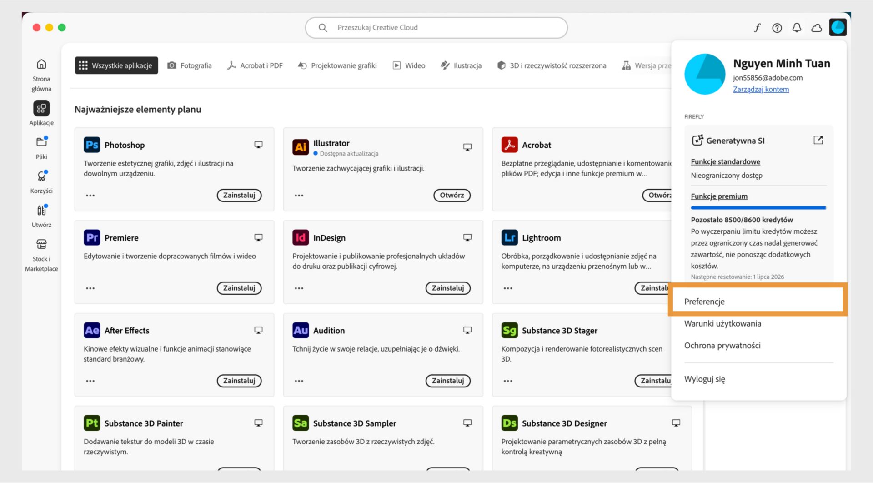Viewport: 873px width, 483px height.
Task: Show notifications bell
Action: click(797, 28)
